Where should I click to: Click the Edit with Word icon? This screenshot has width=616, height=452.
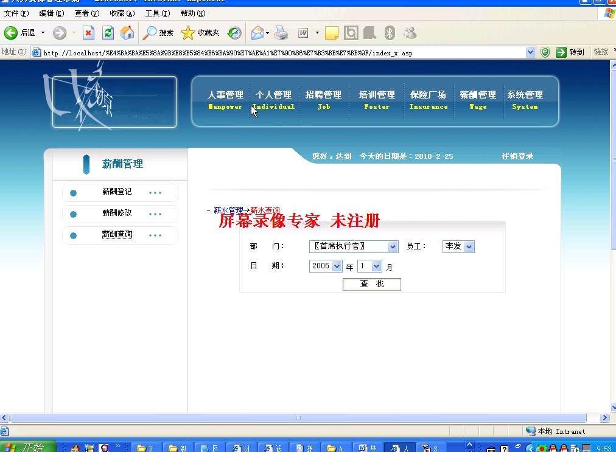coord(303,33)
